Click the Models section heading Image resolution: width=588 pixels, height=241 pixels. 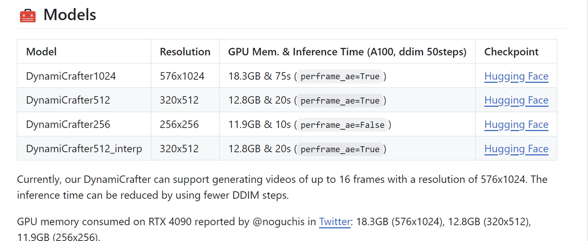(70, 15)
